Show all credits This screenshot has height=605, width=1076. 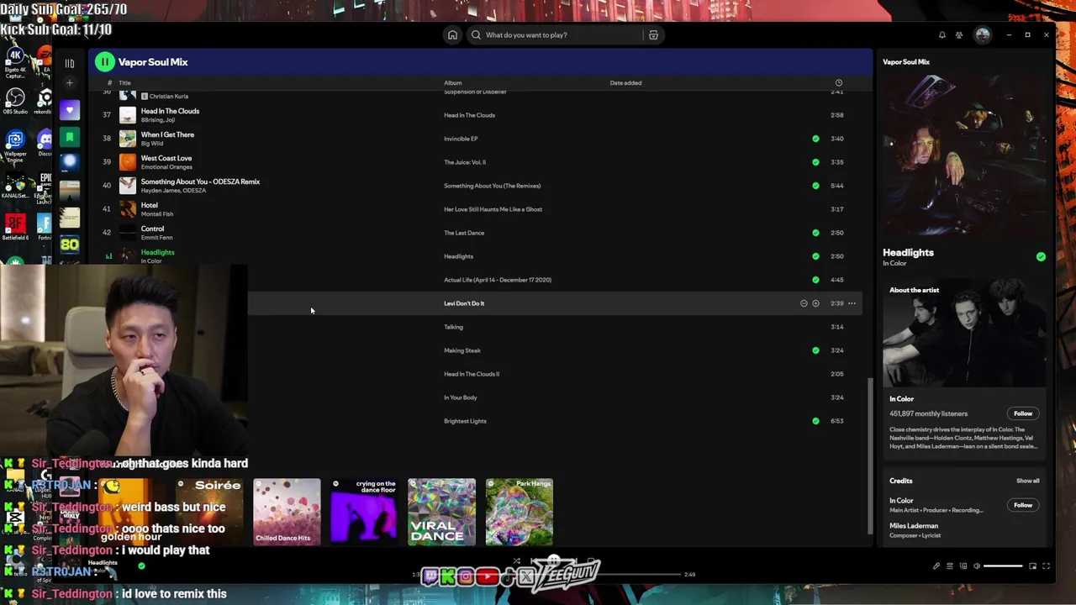pyautogui.click(x=1027, y=481)
